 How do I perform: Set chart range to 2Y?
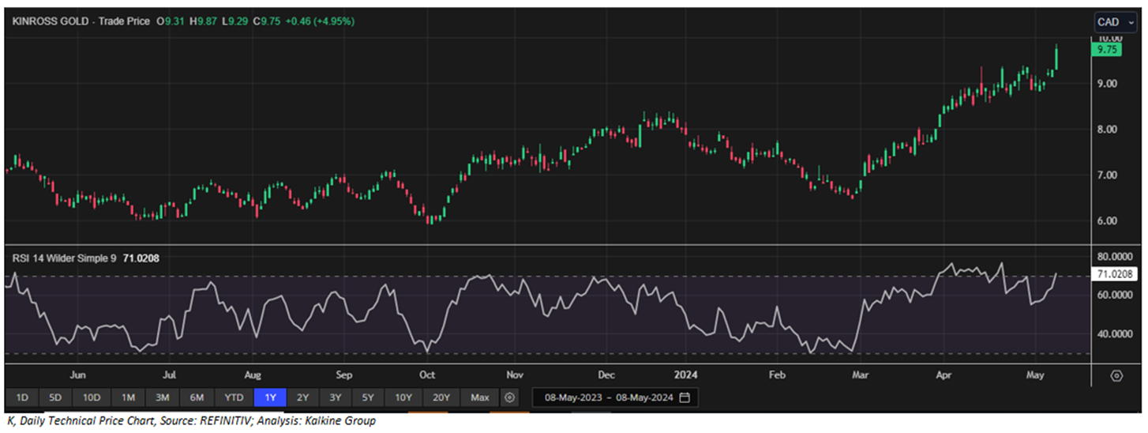[x=303, y=397]
